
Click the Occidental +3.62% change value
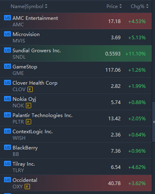coord(137,183)
